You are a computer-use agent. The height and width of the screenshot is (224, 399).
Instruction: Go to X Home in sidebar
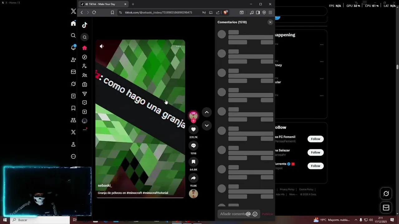pos(73,23)
